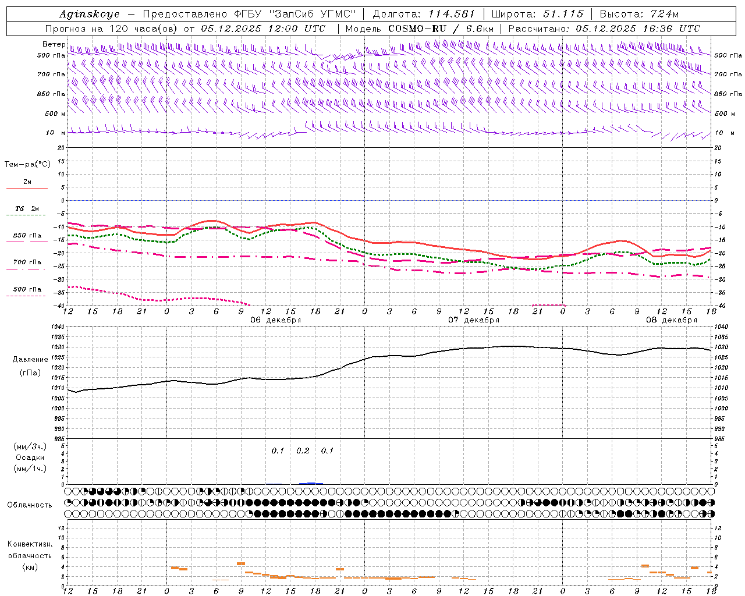Click the '500 гПа' temperature legend entry
The height and width of the screenshot is (596, 745).
click(27, 289)
